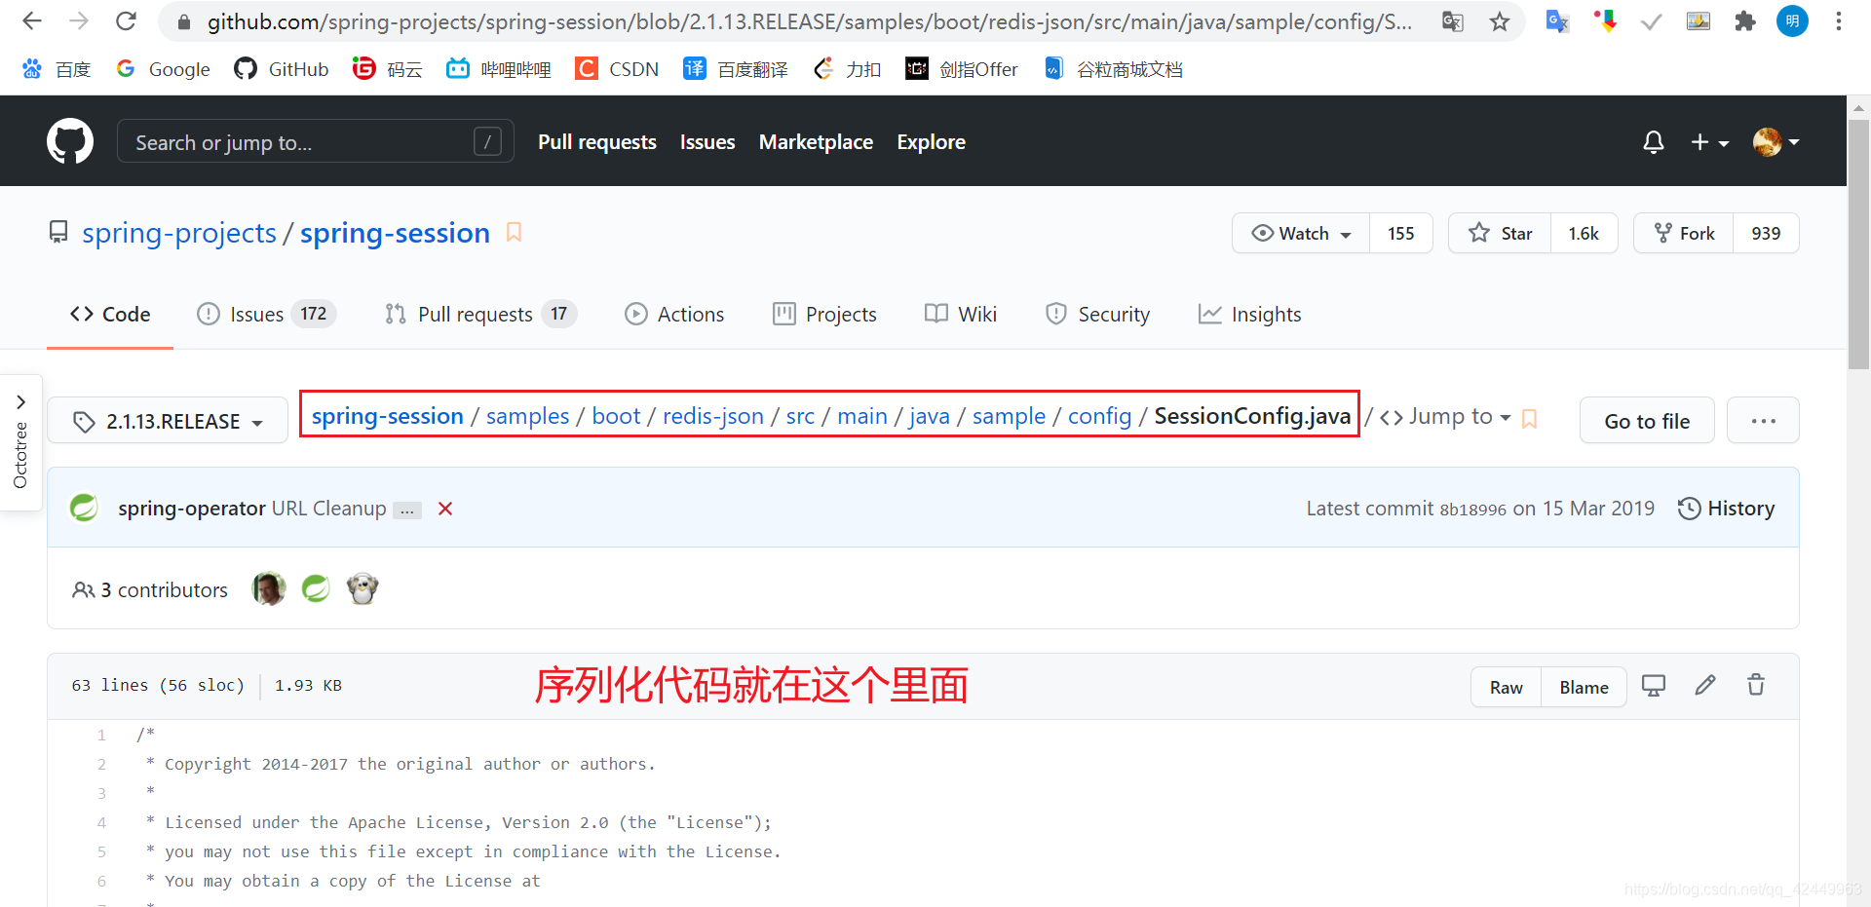Switch to the Projects tab
Screen dimensions: 1871x907
point(824,314)
